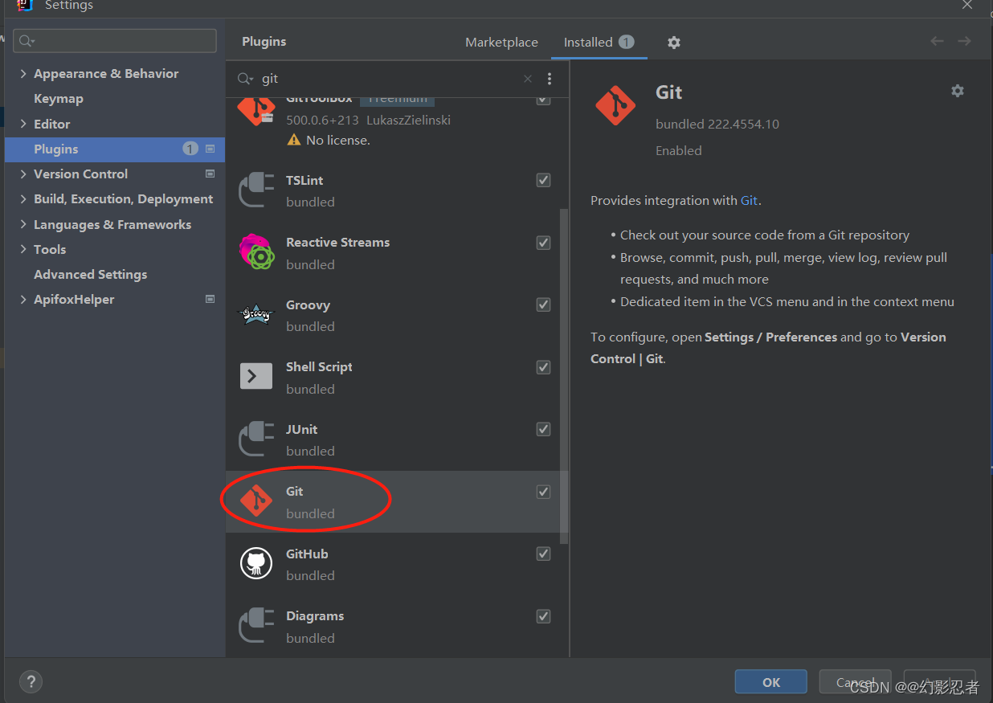
Task: Expand the Tools settings node
Action: 23,249
